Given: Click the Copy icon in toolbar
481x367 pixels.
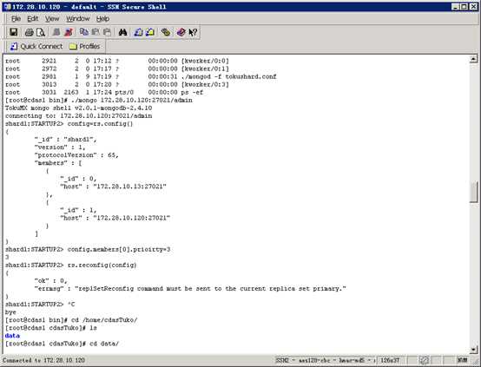Looking at the screenshot, I should [83, 32].
